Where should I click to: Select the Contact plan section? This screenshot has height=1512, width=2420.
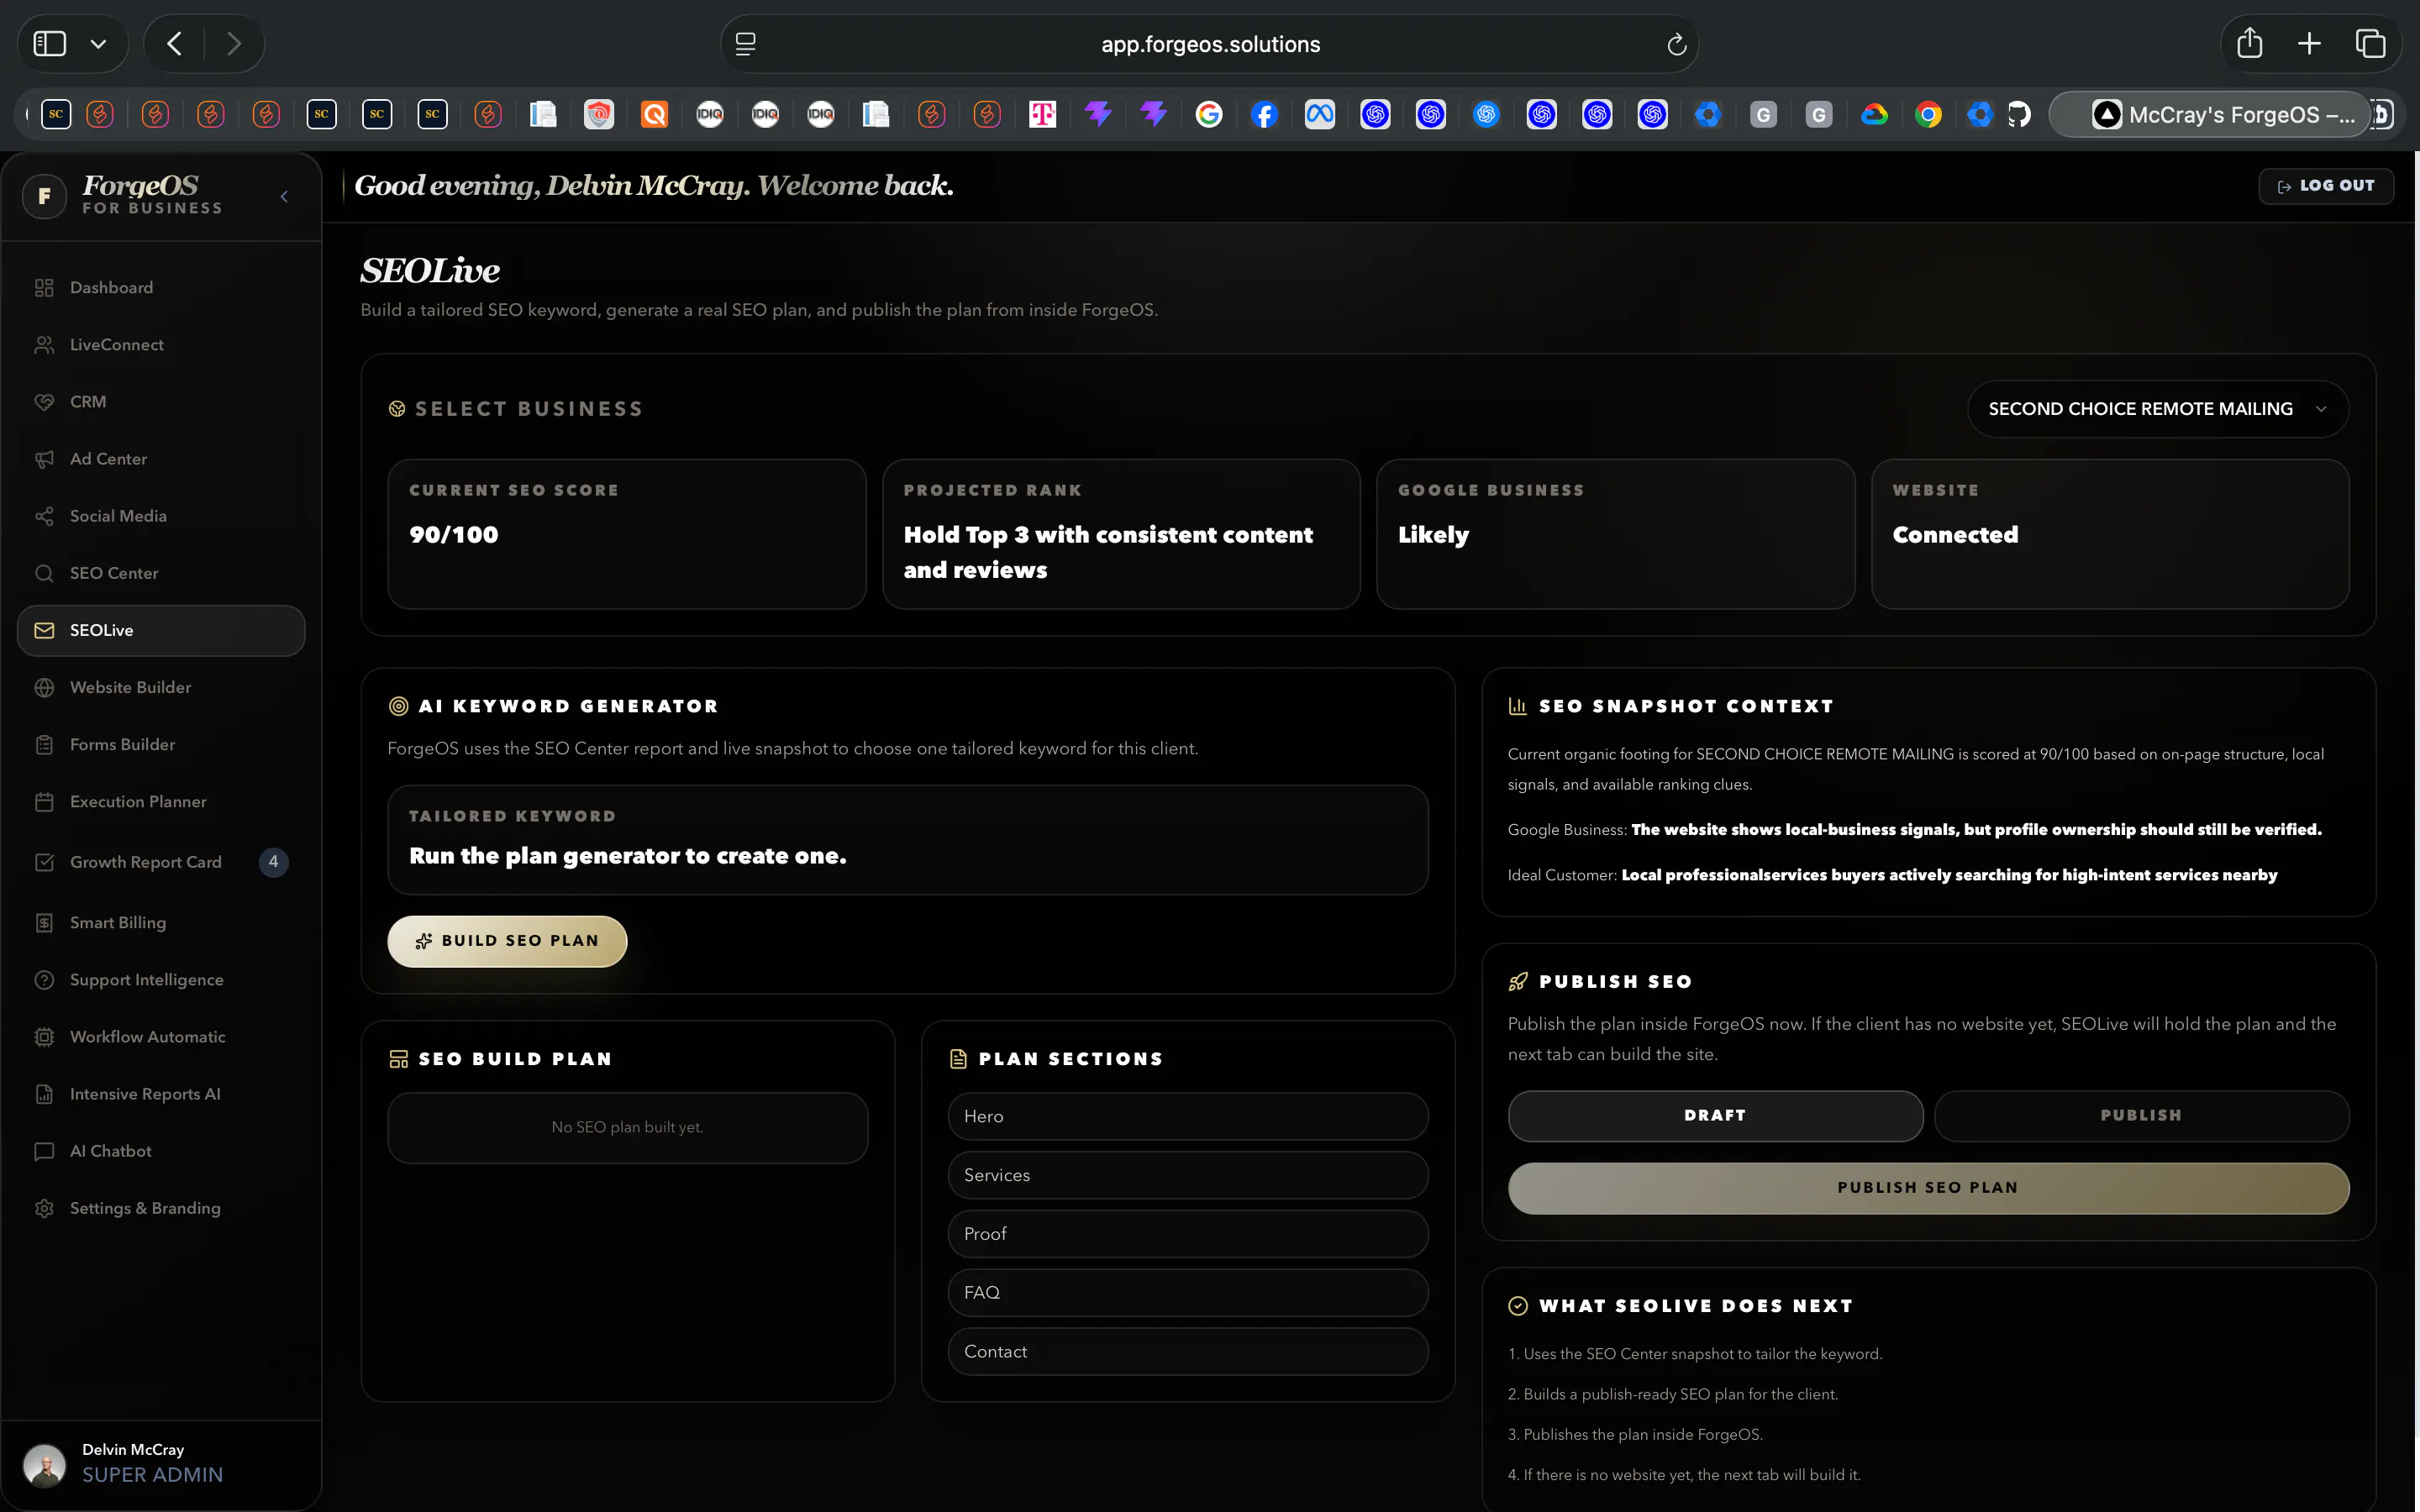1187,1352
